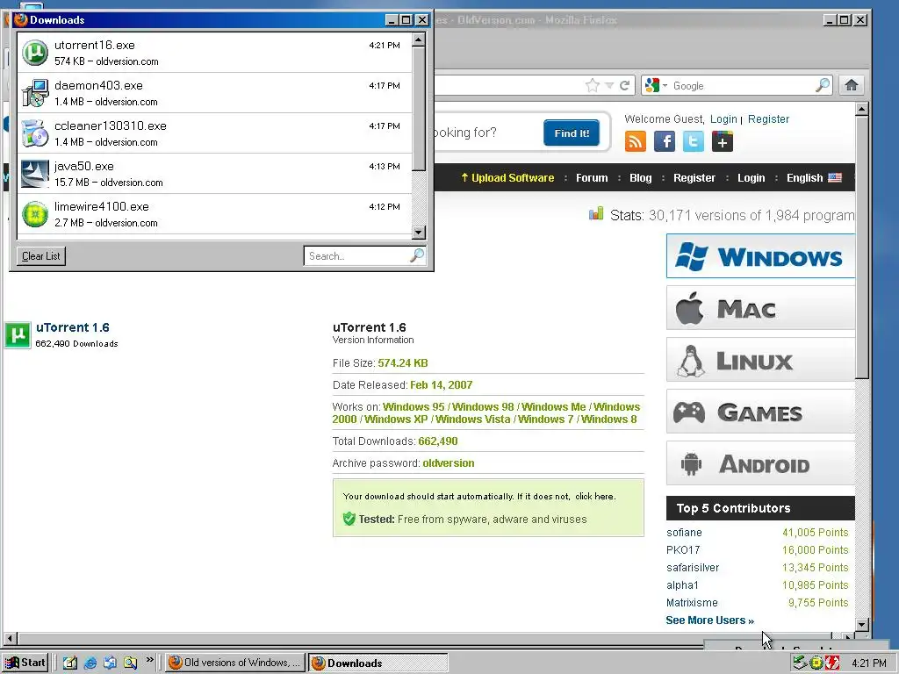Click the uTorrent green logo icon
This screenshot has height=674, width=899.
point(18,334)
